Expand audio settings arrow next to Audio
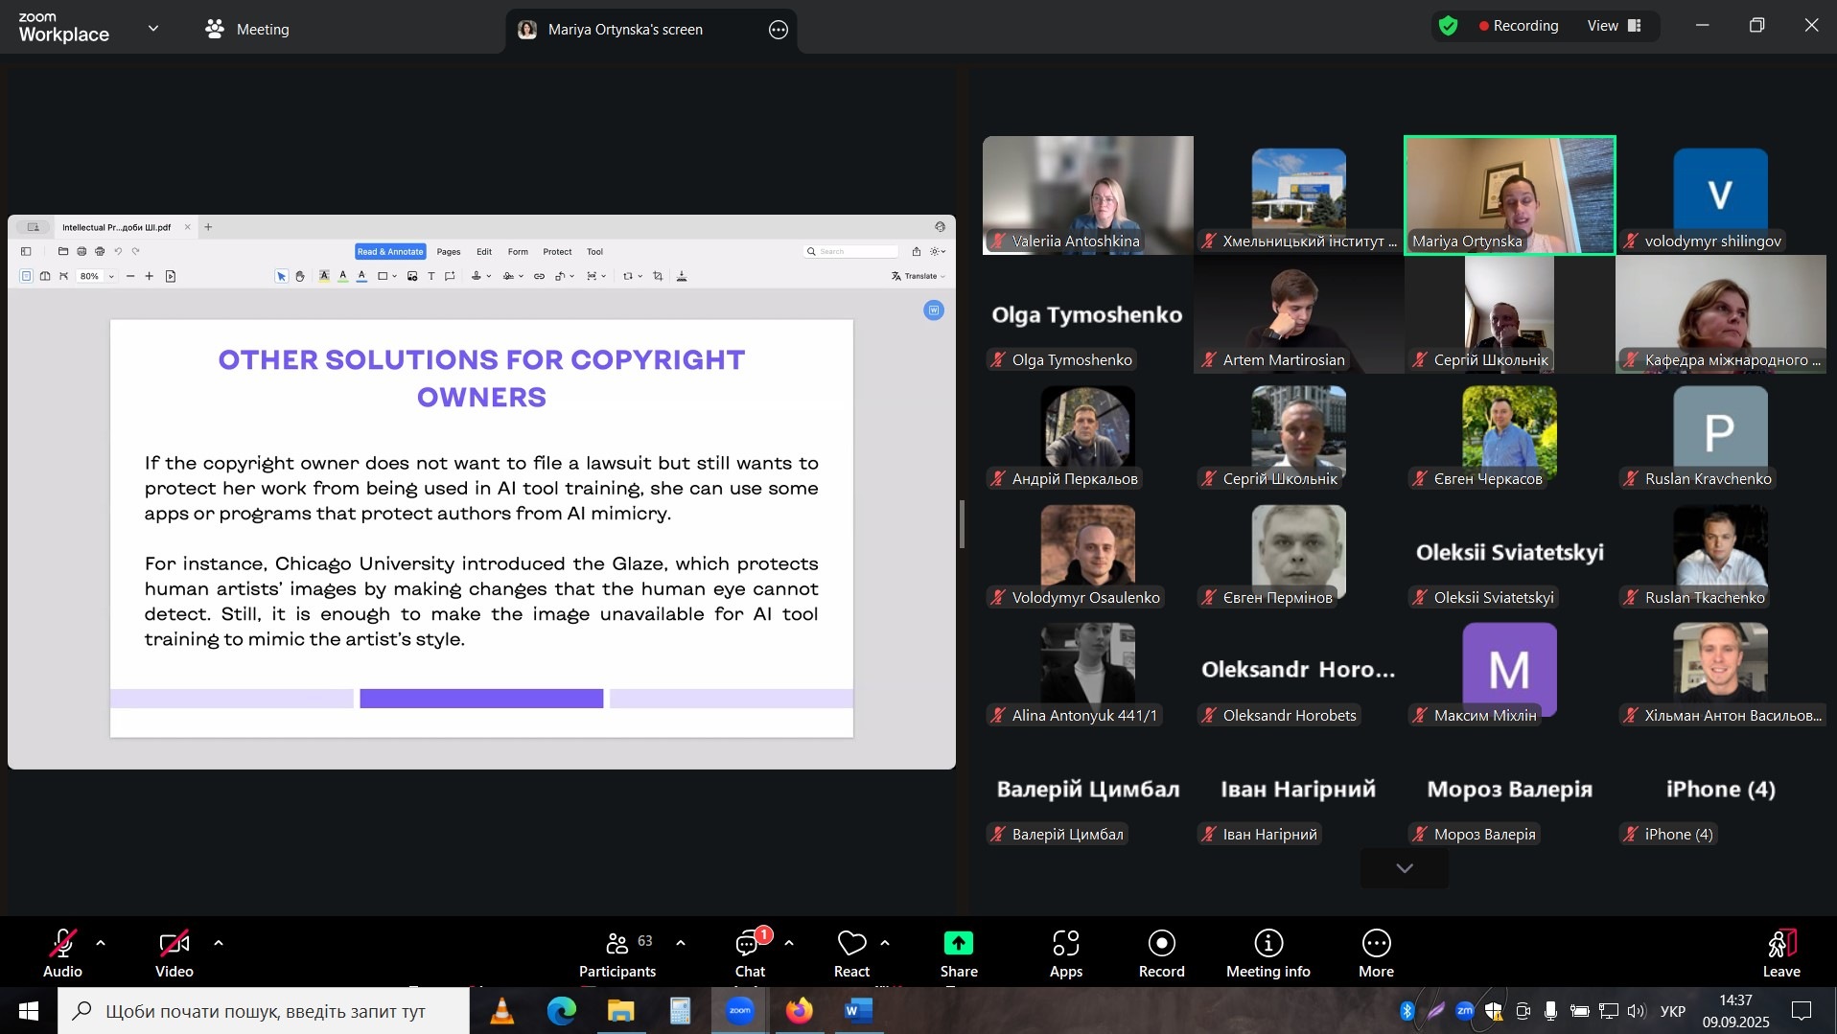Viewport: 1837px width, 1034px height. pyautogui.click(x=101, y=943)
